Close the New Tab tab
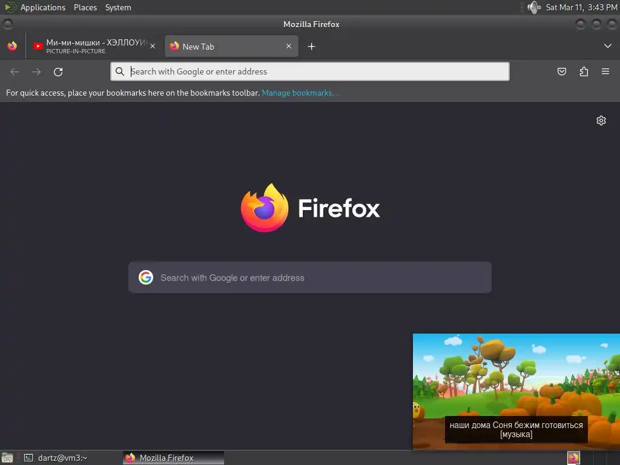Viewport: 620px width, 465px height. pyautogui.click(x=289, y=46)
